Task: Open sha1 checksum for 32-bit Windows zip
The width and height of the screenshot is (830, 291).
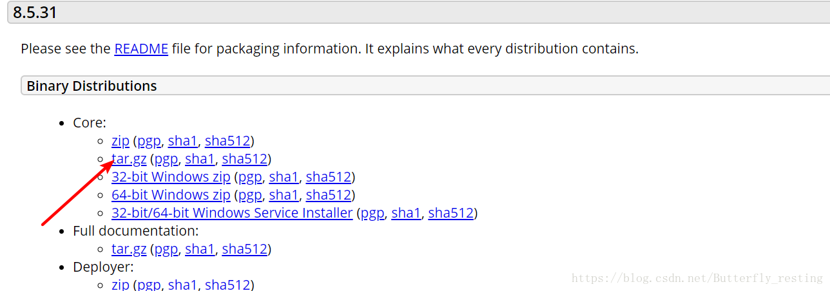Action: [x=284, y=177]
